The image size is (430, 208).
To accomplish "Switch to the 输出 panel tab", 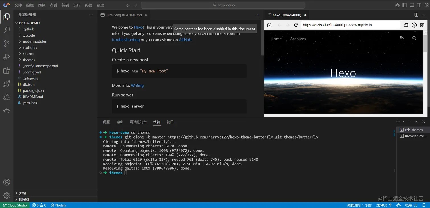I will 120,122.
